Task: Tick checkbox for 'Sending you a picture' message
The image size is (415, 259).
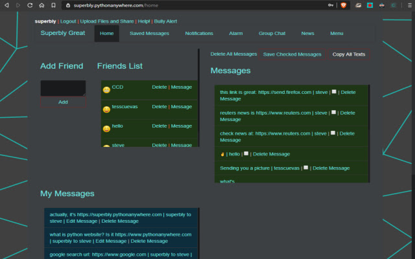Action: [x=305, y=168]
